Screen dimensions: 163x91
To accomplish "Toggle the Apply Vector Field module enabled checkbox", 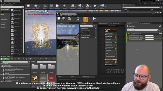I will point(161,34).
